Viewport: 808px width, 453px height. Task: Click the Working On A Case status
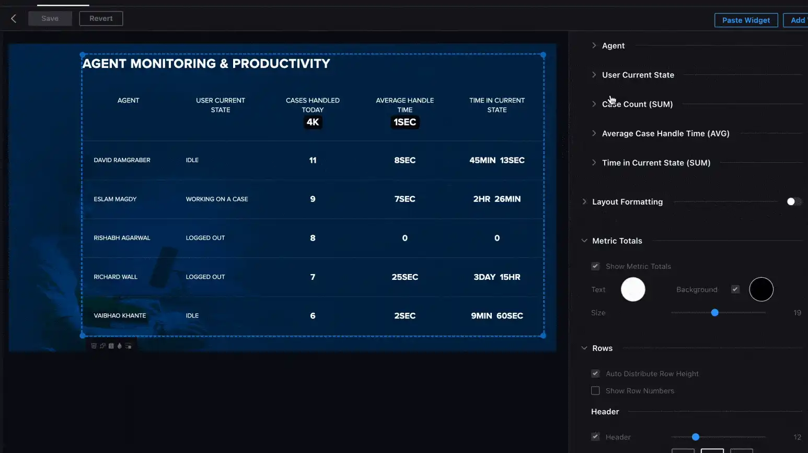point(217,199)
